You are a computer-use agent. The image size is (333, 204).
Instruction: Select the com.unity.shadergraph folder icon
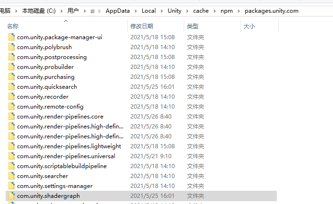[x=12, y=195]
